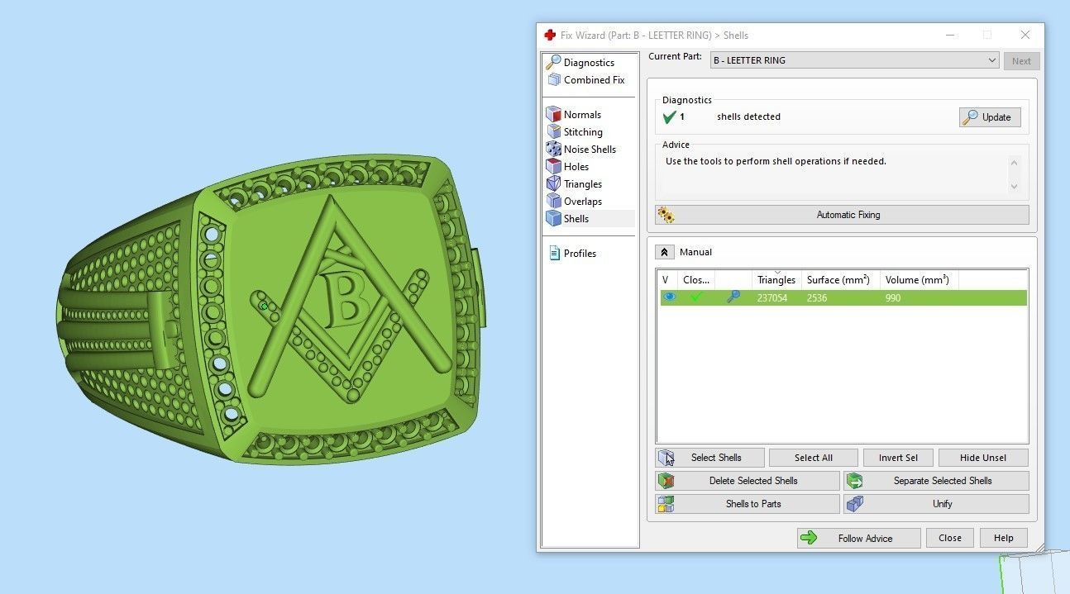Viewport: 1070px width, 594px height.
Task: Update the shell diagnostics
Action: (990, 117)
